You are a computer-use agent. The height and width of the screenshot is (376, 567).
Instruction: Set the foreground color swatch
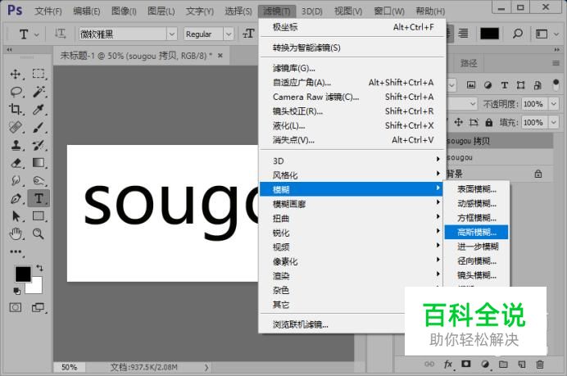(x=23, y=274)
